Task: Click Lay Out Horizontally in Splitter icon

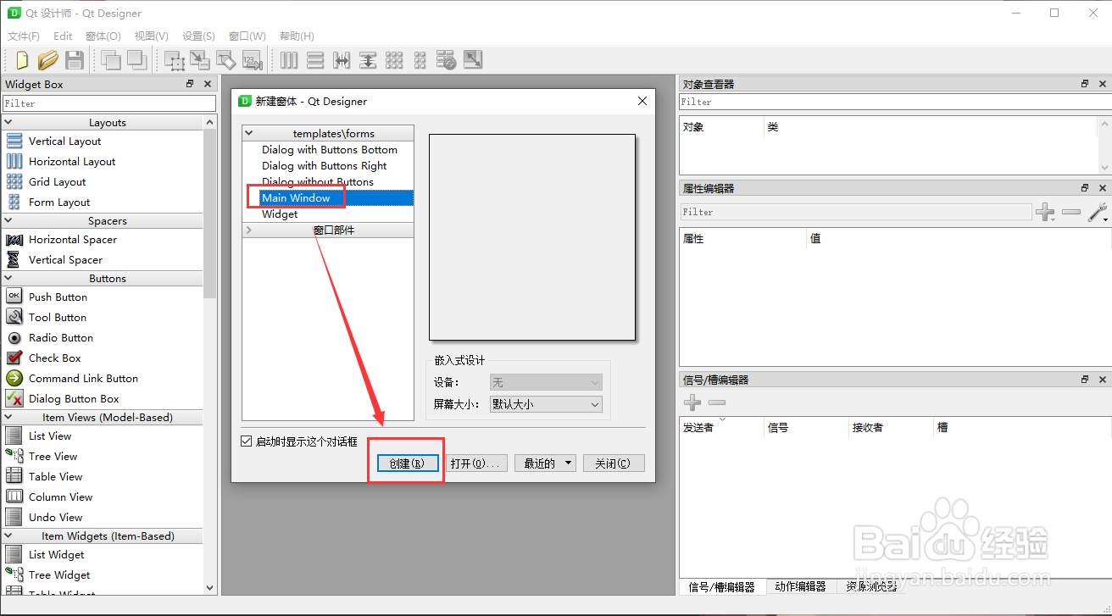Action: pyautogui.click(x=342, y=60)
